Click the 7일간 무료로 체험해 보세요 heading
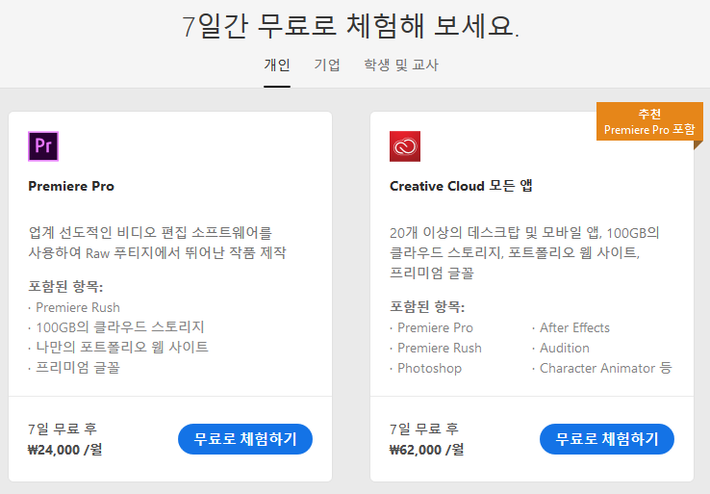Image resolution: width=710 pixels, height=494 pixels. tap(351, 25)
